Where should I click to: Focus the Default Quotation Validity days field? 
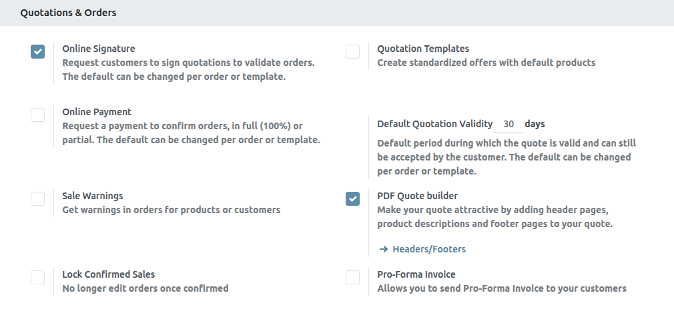point(509,125)
